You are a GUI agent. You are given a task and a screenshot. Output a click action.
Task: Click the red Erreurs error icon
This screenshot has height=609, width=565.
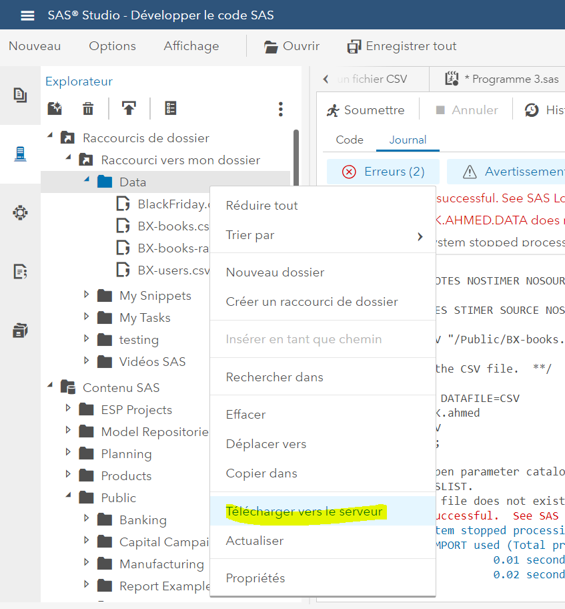tap(349, 172)
